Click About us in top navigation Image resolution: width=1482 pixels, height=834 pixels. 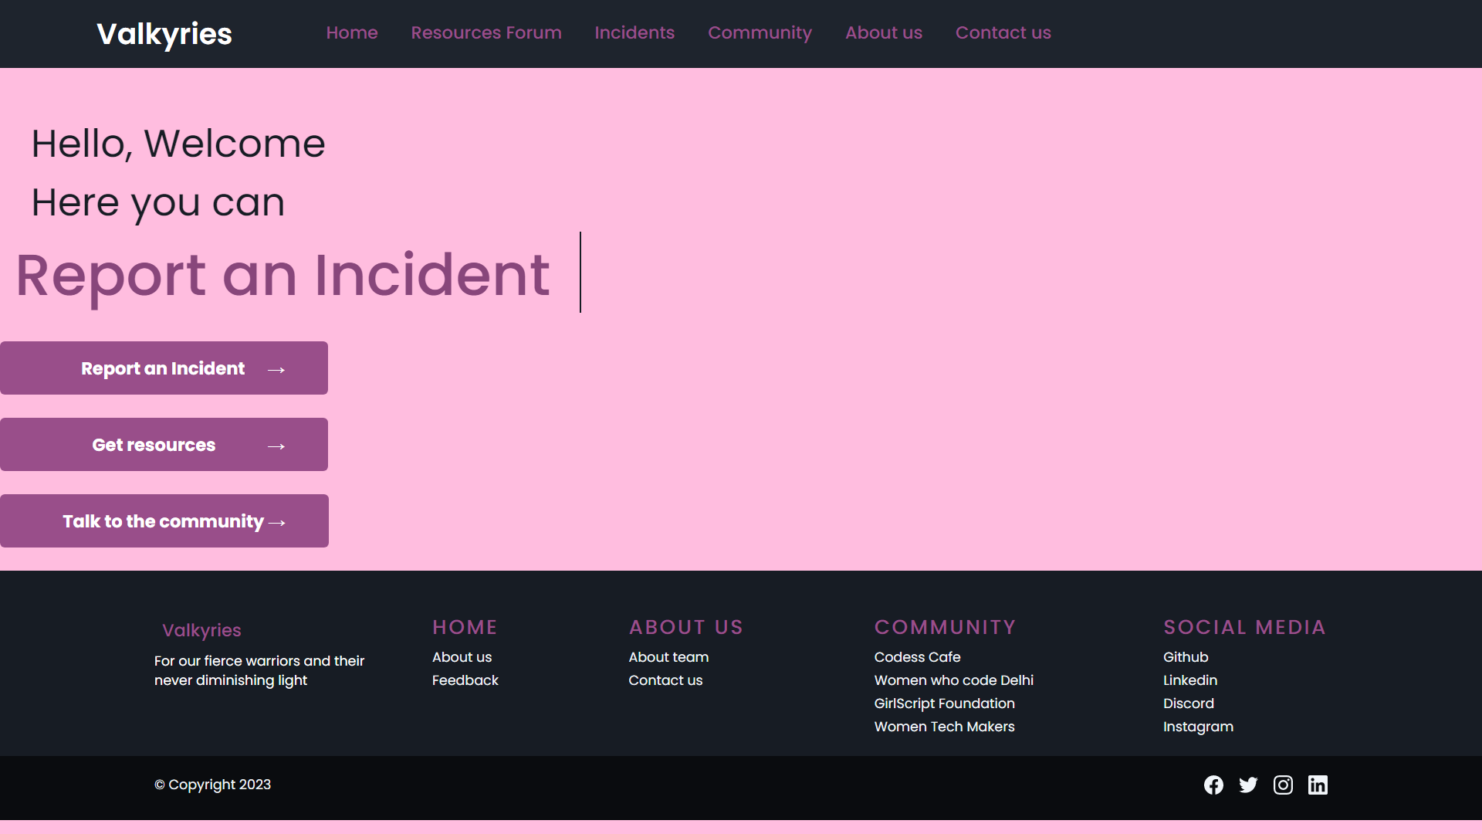(884, 32)
